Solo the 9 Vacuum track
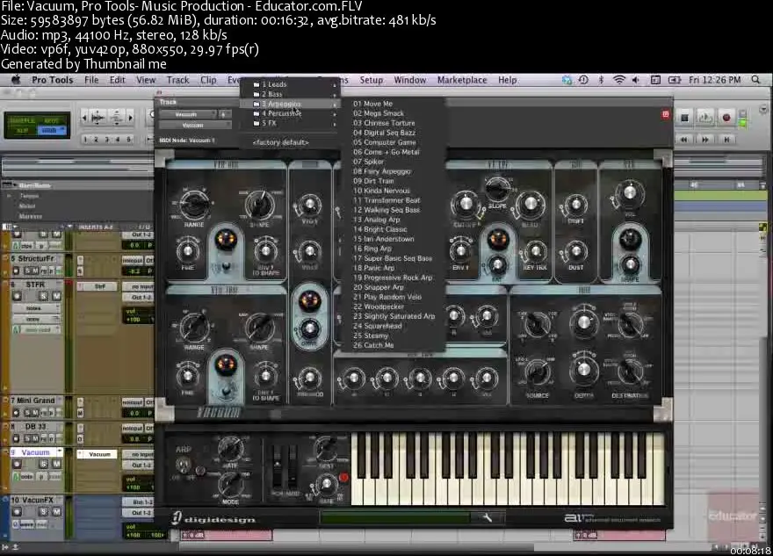773x556 pixels. [x=43, y=464]
